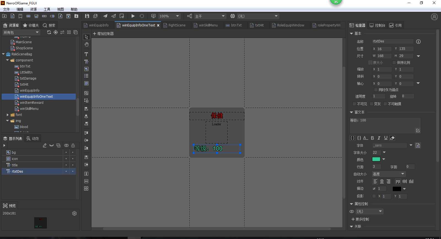This screenshot has width=441, height=239.
Task: Choose the text tool
Action: [x=86, y=54]
